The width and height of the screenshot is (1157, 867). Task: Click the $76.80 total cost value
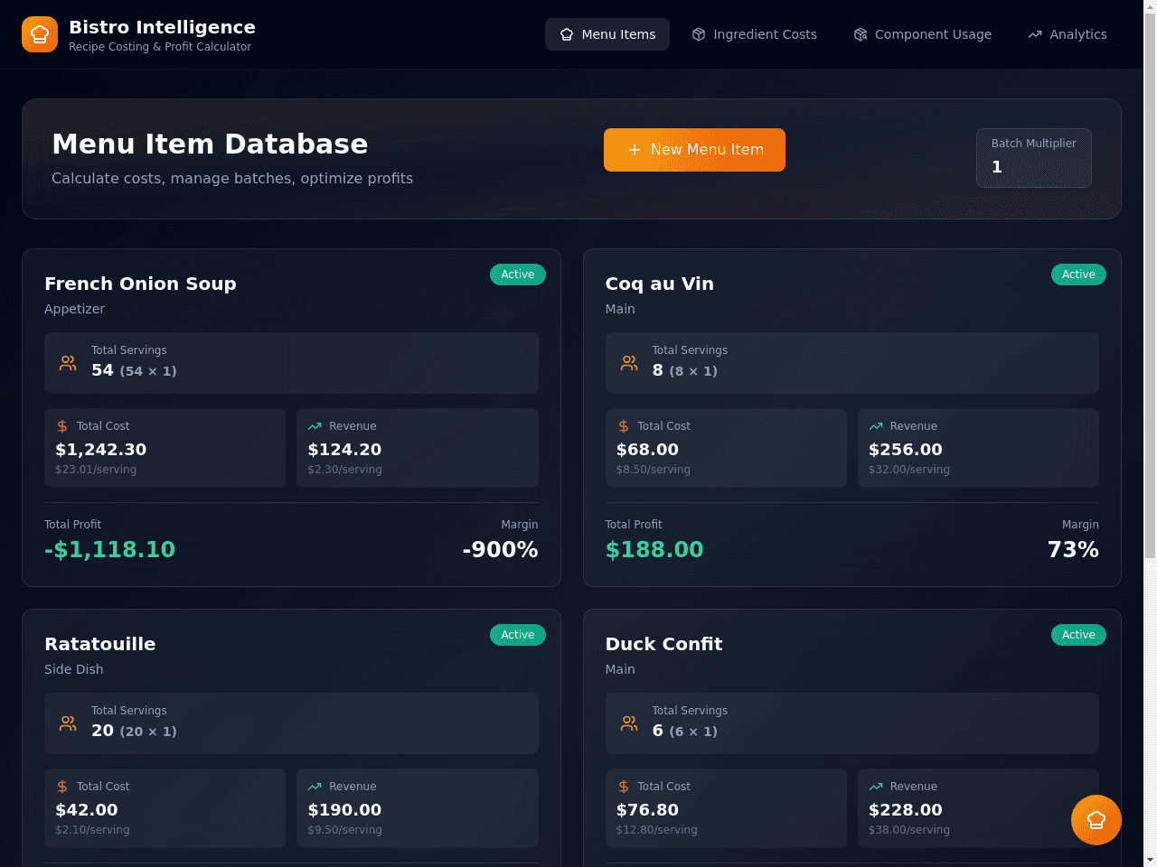(647, 810)
